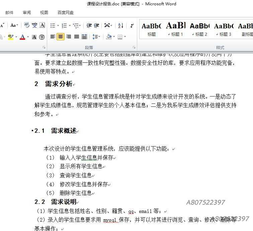Click the heading '2.1 需求概述'
This screenshot has width=253, height=231.
(x=55, y=131)
